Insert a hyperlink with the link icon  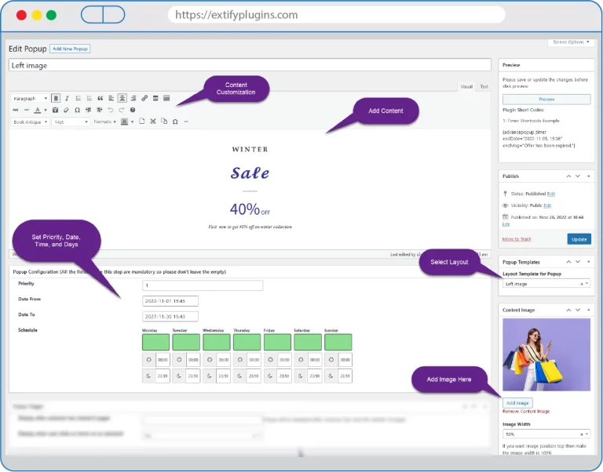144,98
